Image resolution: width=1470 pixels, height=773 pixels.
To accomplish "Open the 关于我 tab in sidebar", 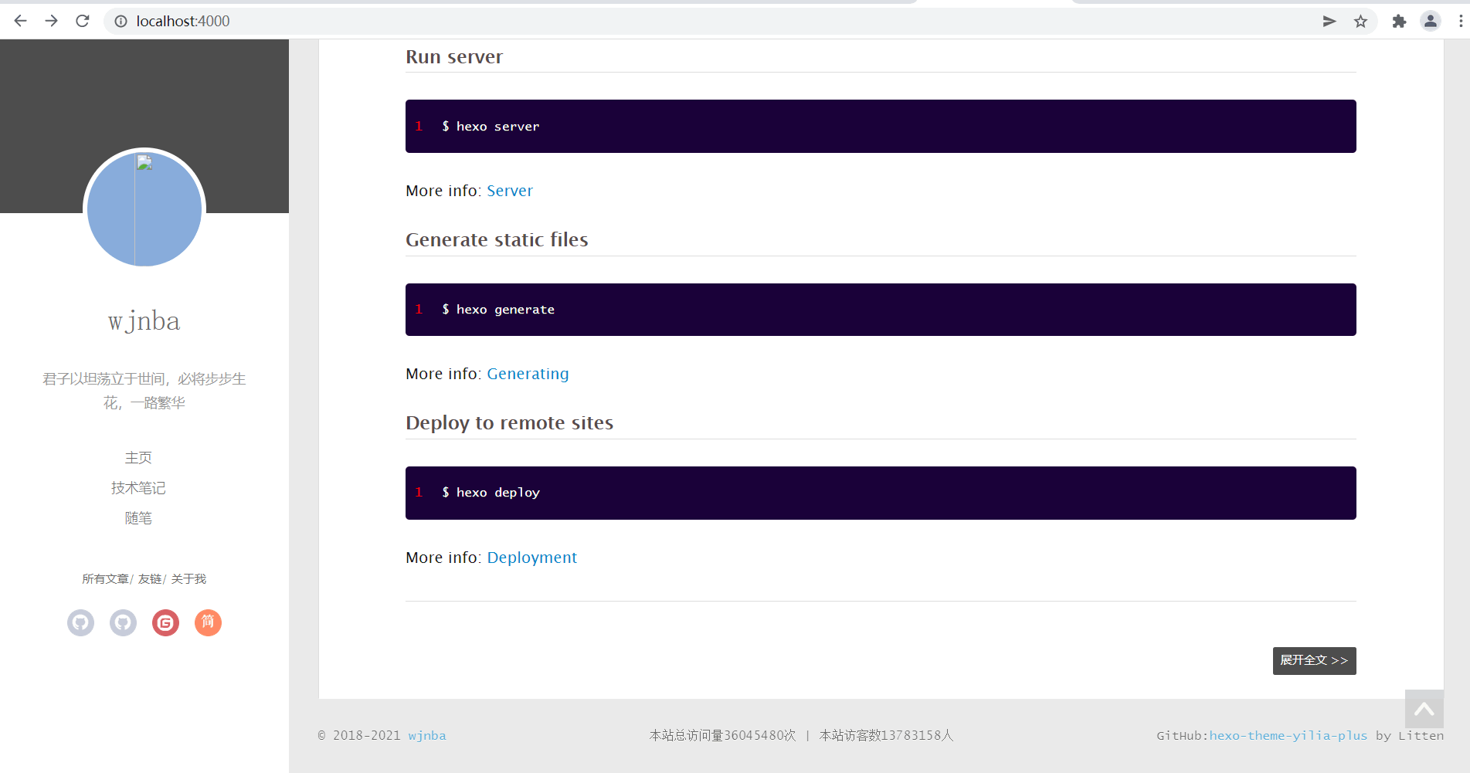I will pos(188,579).
